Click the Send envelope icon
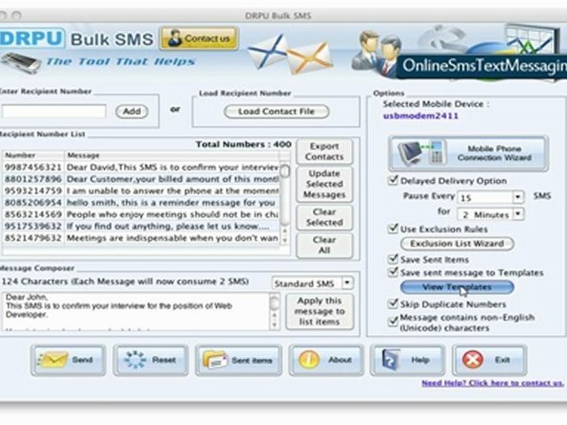This screenshot has height=425, width=567. pyautogui.click(x=53, y=359)
